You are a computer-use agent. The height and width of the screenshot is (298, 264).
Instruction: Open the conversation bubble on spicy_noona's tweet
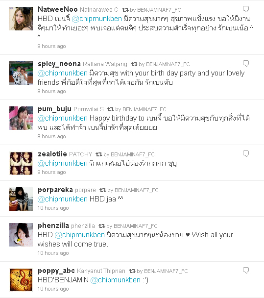pos(246,63)
